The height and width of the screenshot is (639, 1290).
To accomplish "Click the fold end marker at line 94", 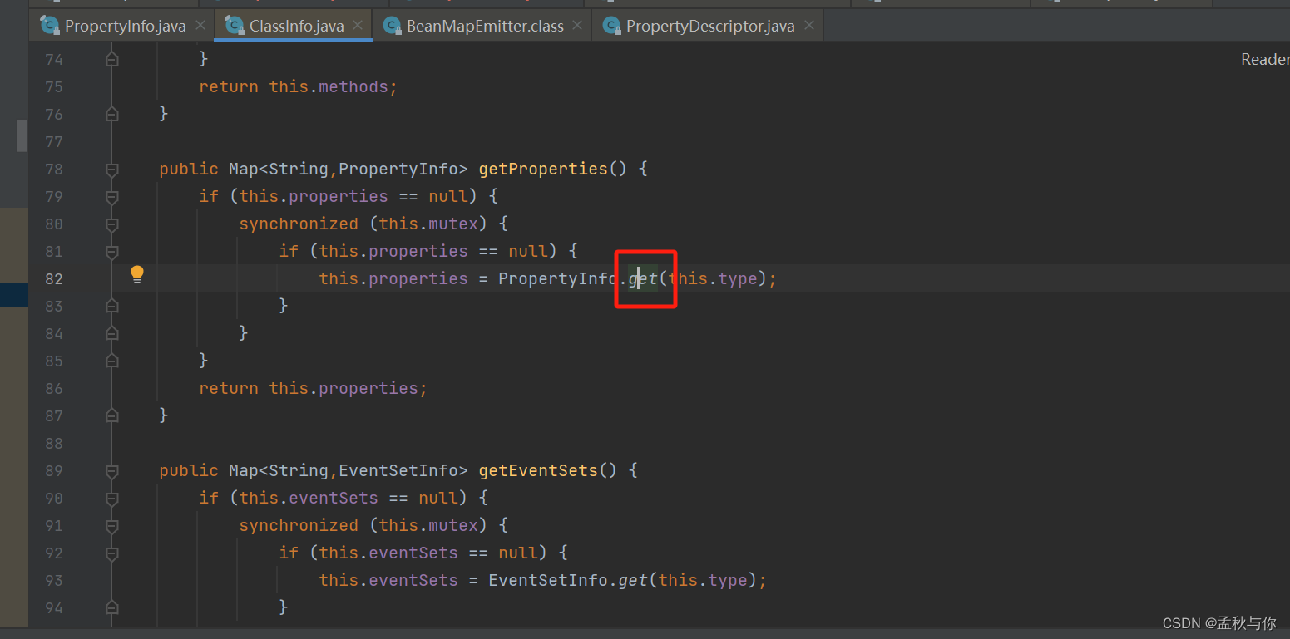I will [112, 607].
